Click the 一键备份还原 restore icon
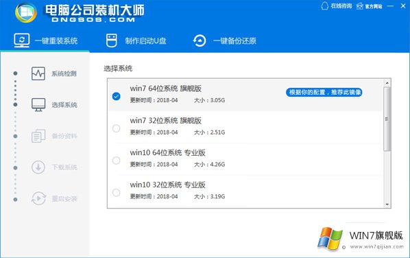This screenshot has width=410, height=258. point(200,40)
